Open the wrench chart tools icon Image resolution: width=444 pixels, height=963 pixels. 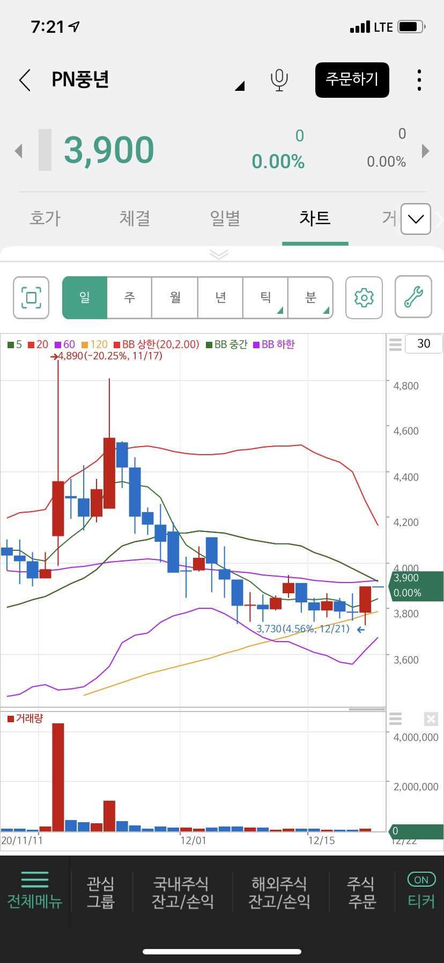[413, 297]
